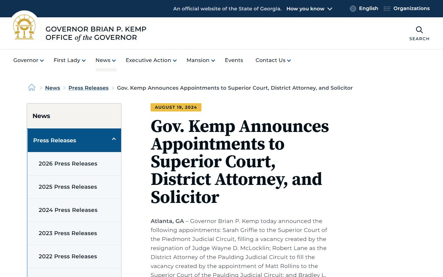Go to home via breadcrumb house icon

click(31, 88)
